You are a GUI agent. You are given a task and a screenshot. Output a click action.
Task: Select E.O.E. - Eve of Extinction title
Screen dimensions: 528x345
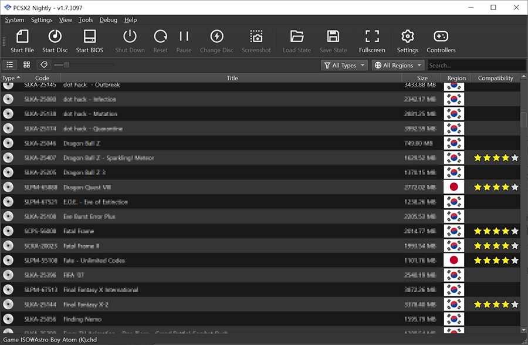[x=96, y=202]
